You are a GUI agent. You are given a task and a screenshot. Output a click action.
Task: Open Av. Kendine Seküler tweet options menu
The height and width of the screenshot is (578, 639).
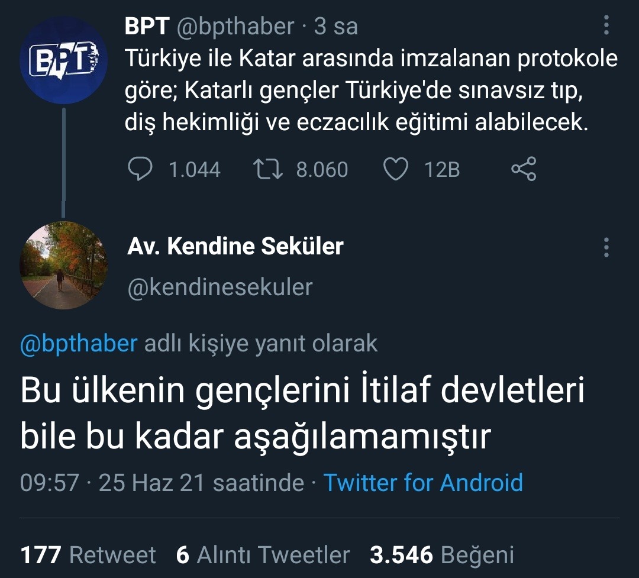(606, 247)
